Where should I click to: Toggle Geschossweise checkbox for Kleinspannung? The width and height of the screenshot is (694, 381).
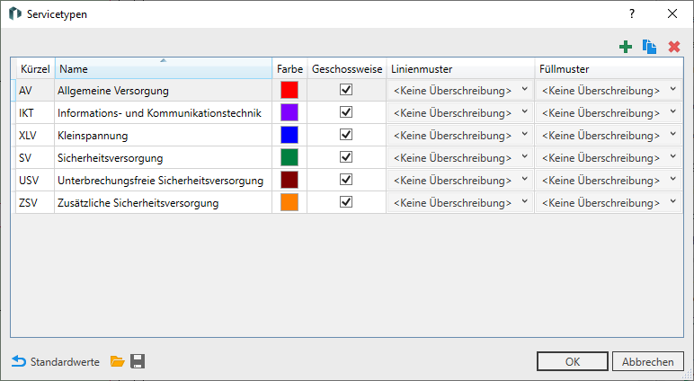346,135
